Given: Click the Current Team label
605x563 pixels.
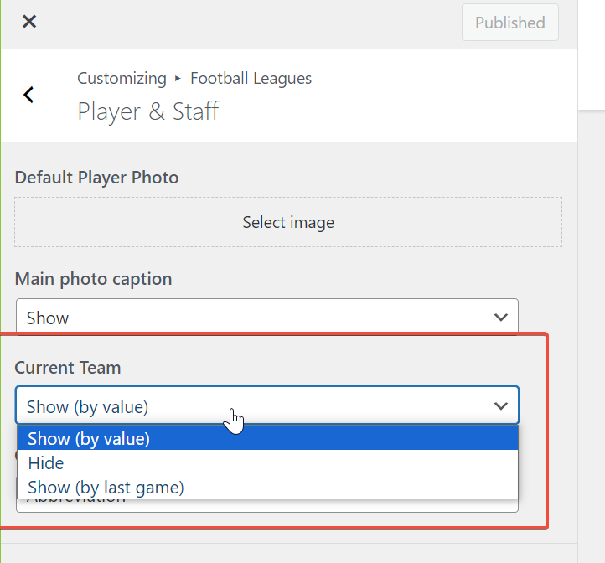Looking at the screenshot, I should (x=68, y=367).
